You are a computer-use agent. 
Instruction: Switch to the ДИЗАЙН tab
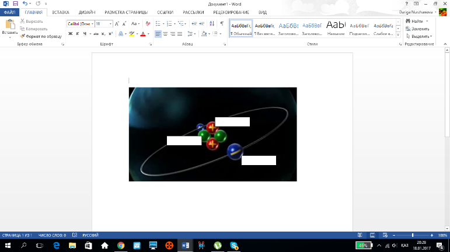point(87,12)
